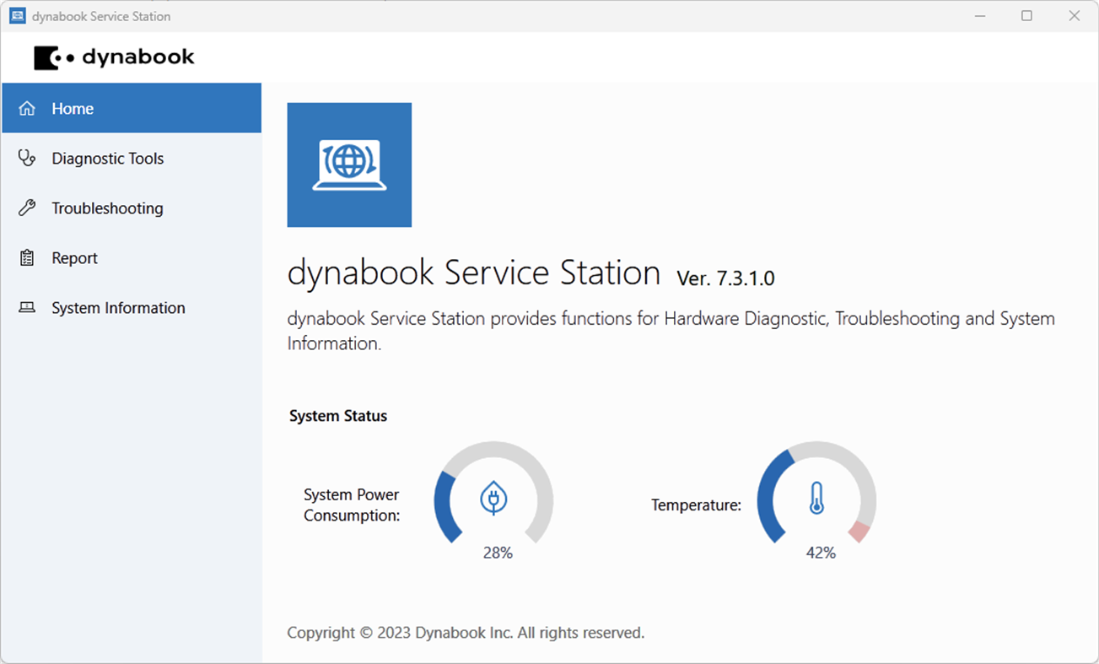
Task: Click the Dynabook copyright notice
Action: 465,632
